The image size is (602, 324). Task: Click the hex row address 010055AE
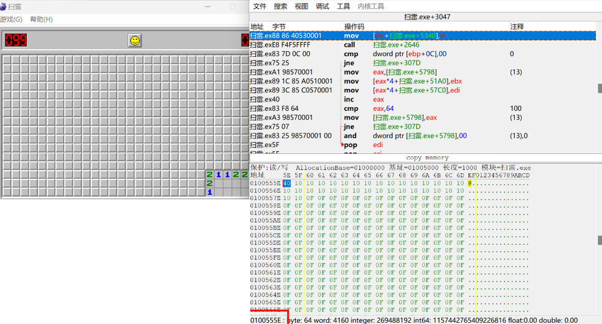tap(265, 221)
